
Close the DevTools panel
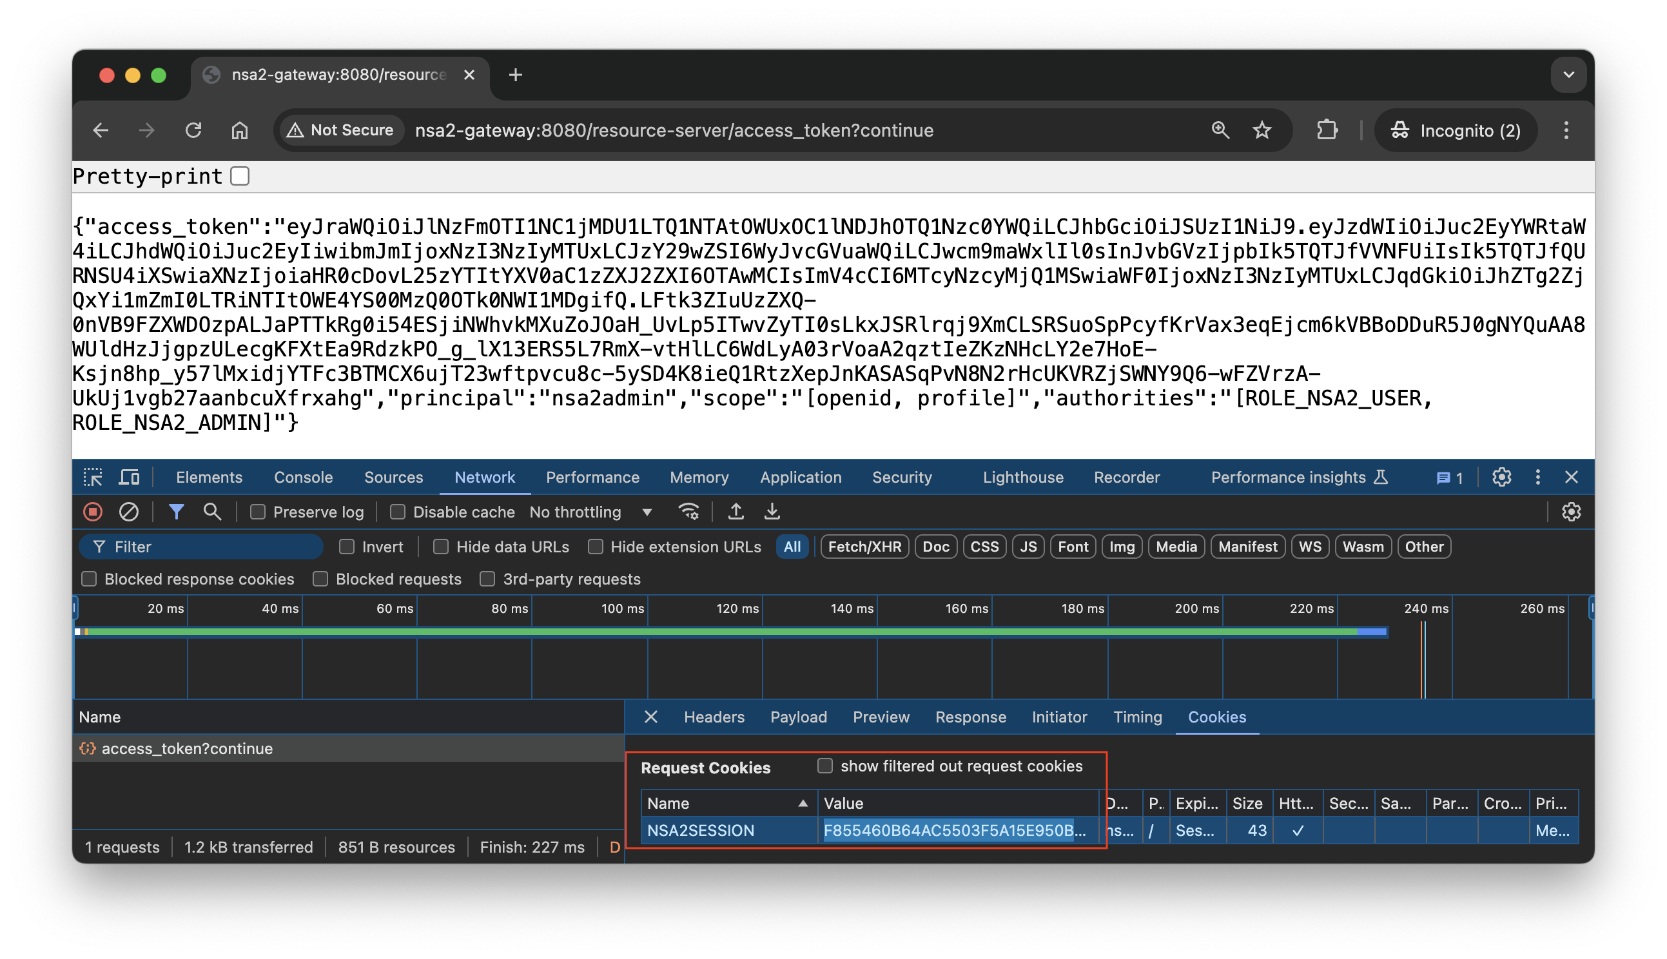point(1571,478)
